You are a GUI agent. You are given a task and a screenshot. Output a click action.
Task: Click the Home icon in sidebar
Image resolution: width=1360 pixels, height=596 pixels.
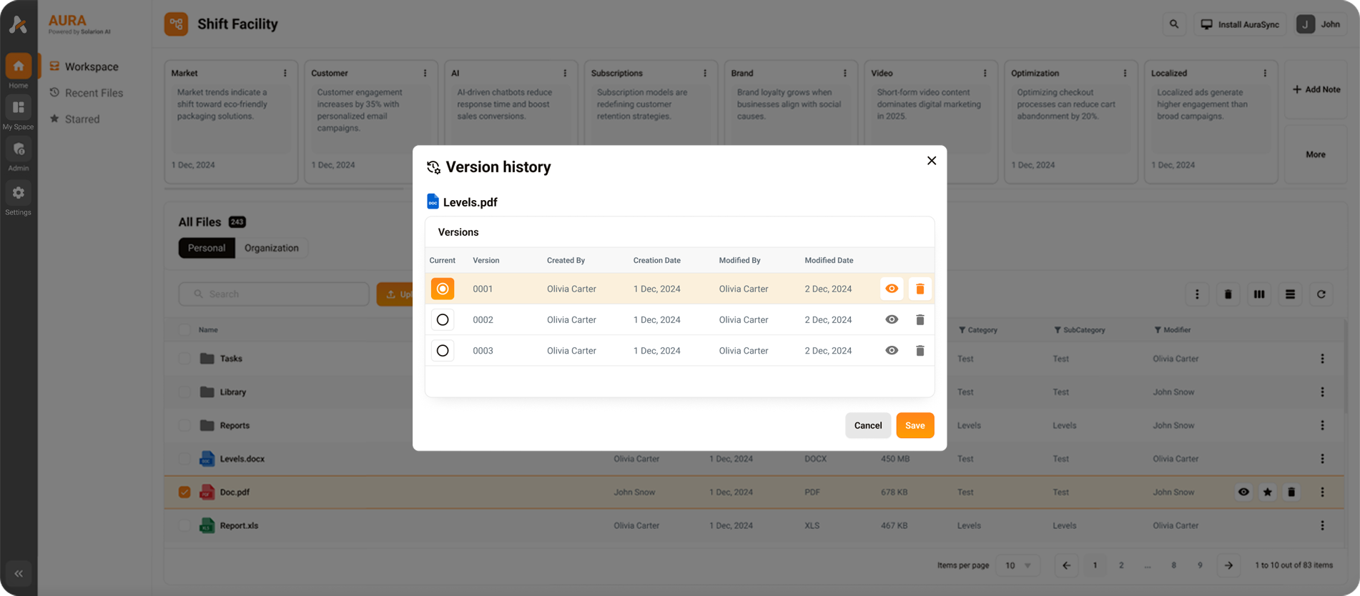click(x=19, y=66)
